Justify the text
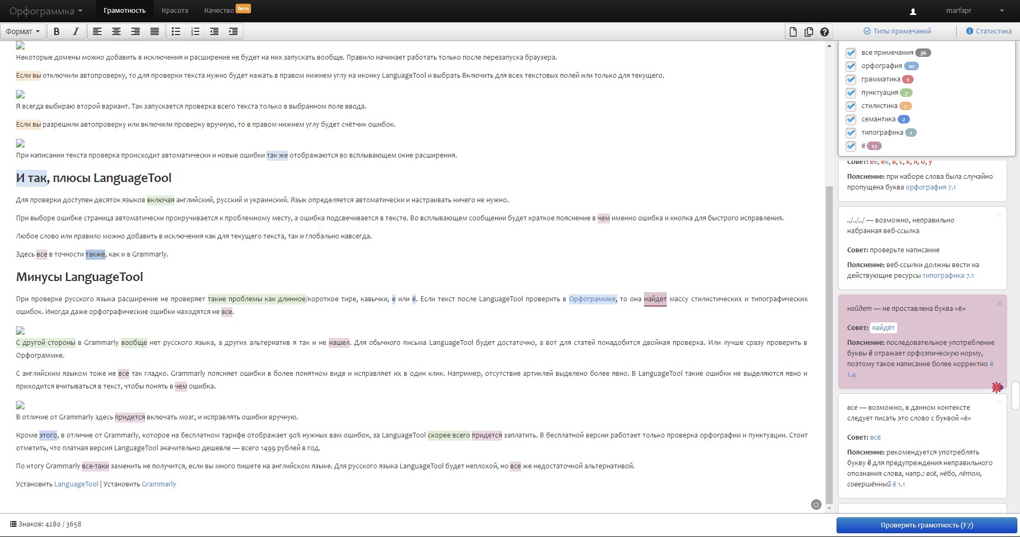 coord(155,31)
